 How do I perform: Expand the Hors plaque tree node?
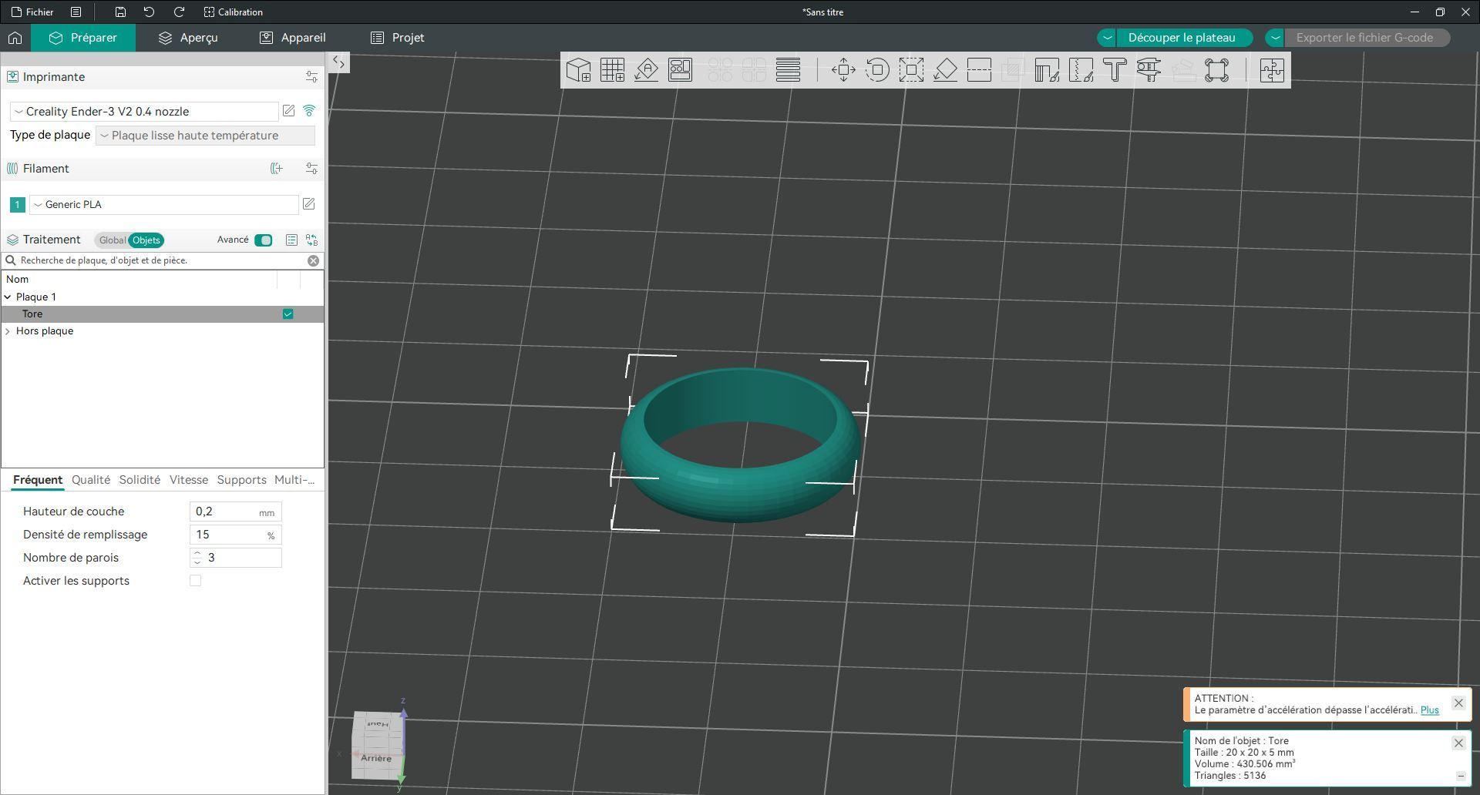point(8,331)
